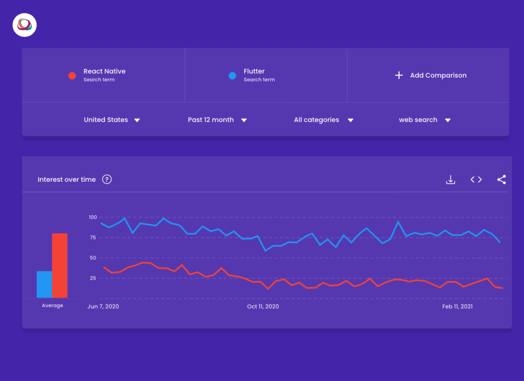This screenshot has height=381, width=524.
Task: Expand the All categories dropdown arrow
Action: click(351, 120)
